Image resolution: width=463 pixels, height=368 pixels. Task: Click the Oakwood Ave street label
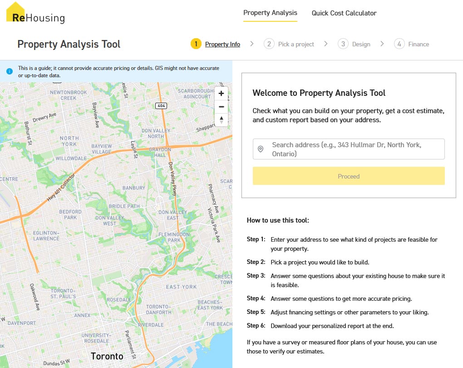coord(34,297)
